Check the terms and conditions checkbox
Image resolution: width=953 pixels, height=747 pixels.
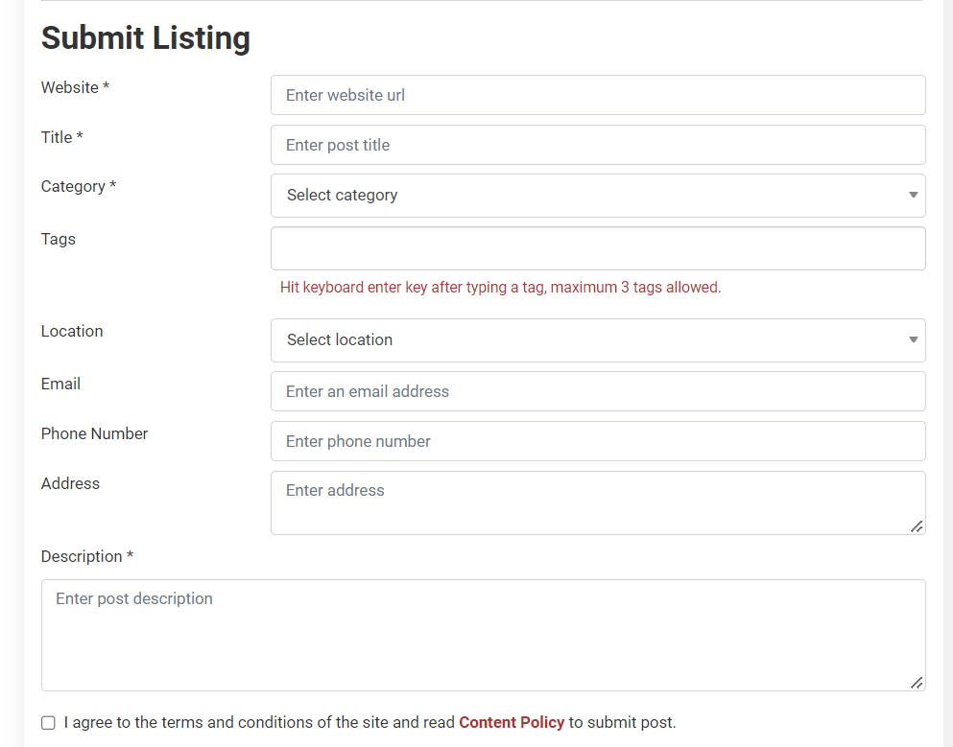click(x=48, y=723)
